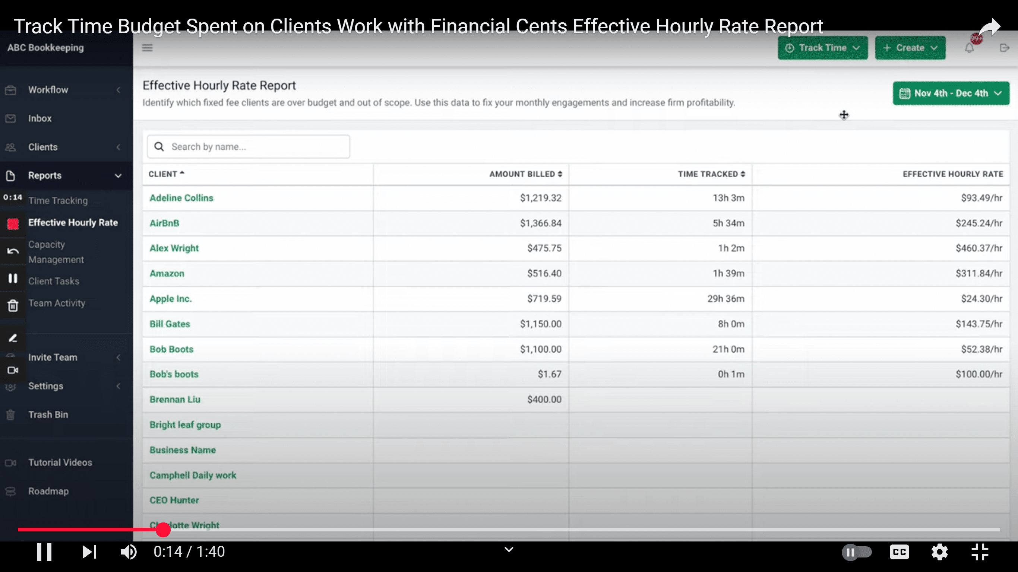1018x572 pixels.
Task: Expand the Workflow chevron
Action: [118, 90]
